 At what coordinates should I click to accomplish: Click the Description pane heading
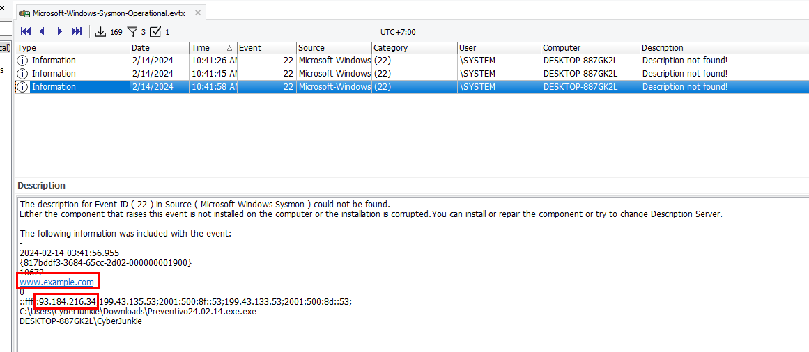41,185
